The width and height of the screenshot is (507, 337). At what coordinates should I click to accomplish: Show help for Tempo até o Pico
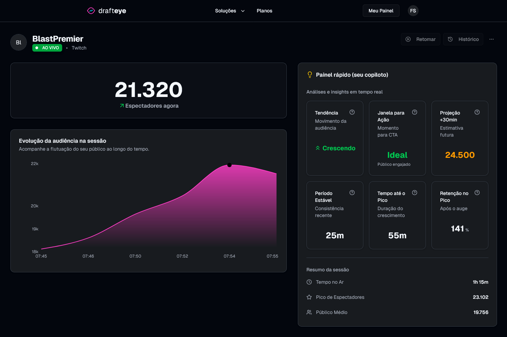(x=415, y=193)
